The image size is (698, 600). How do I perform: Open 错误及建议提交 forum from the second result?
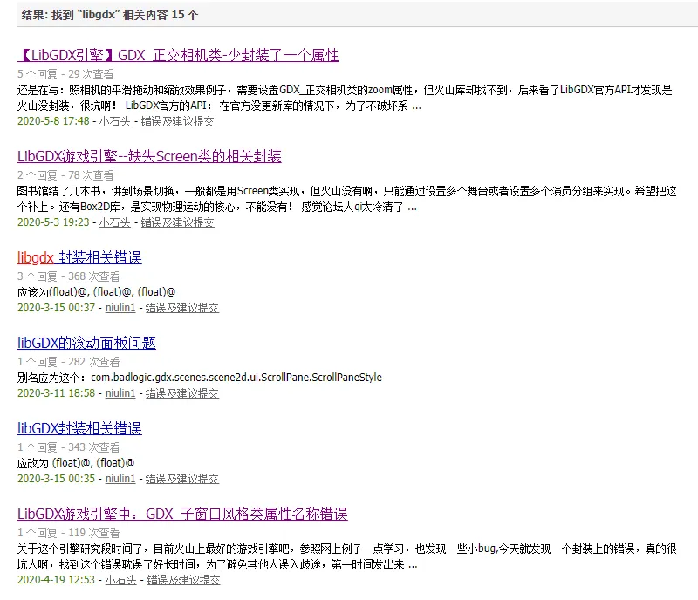178,222
